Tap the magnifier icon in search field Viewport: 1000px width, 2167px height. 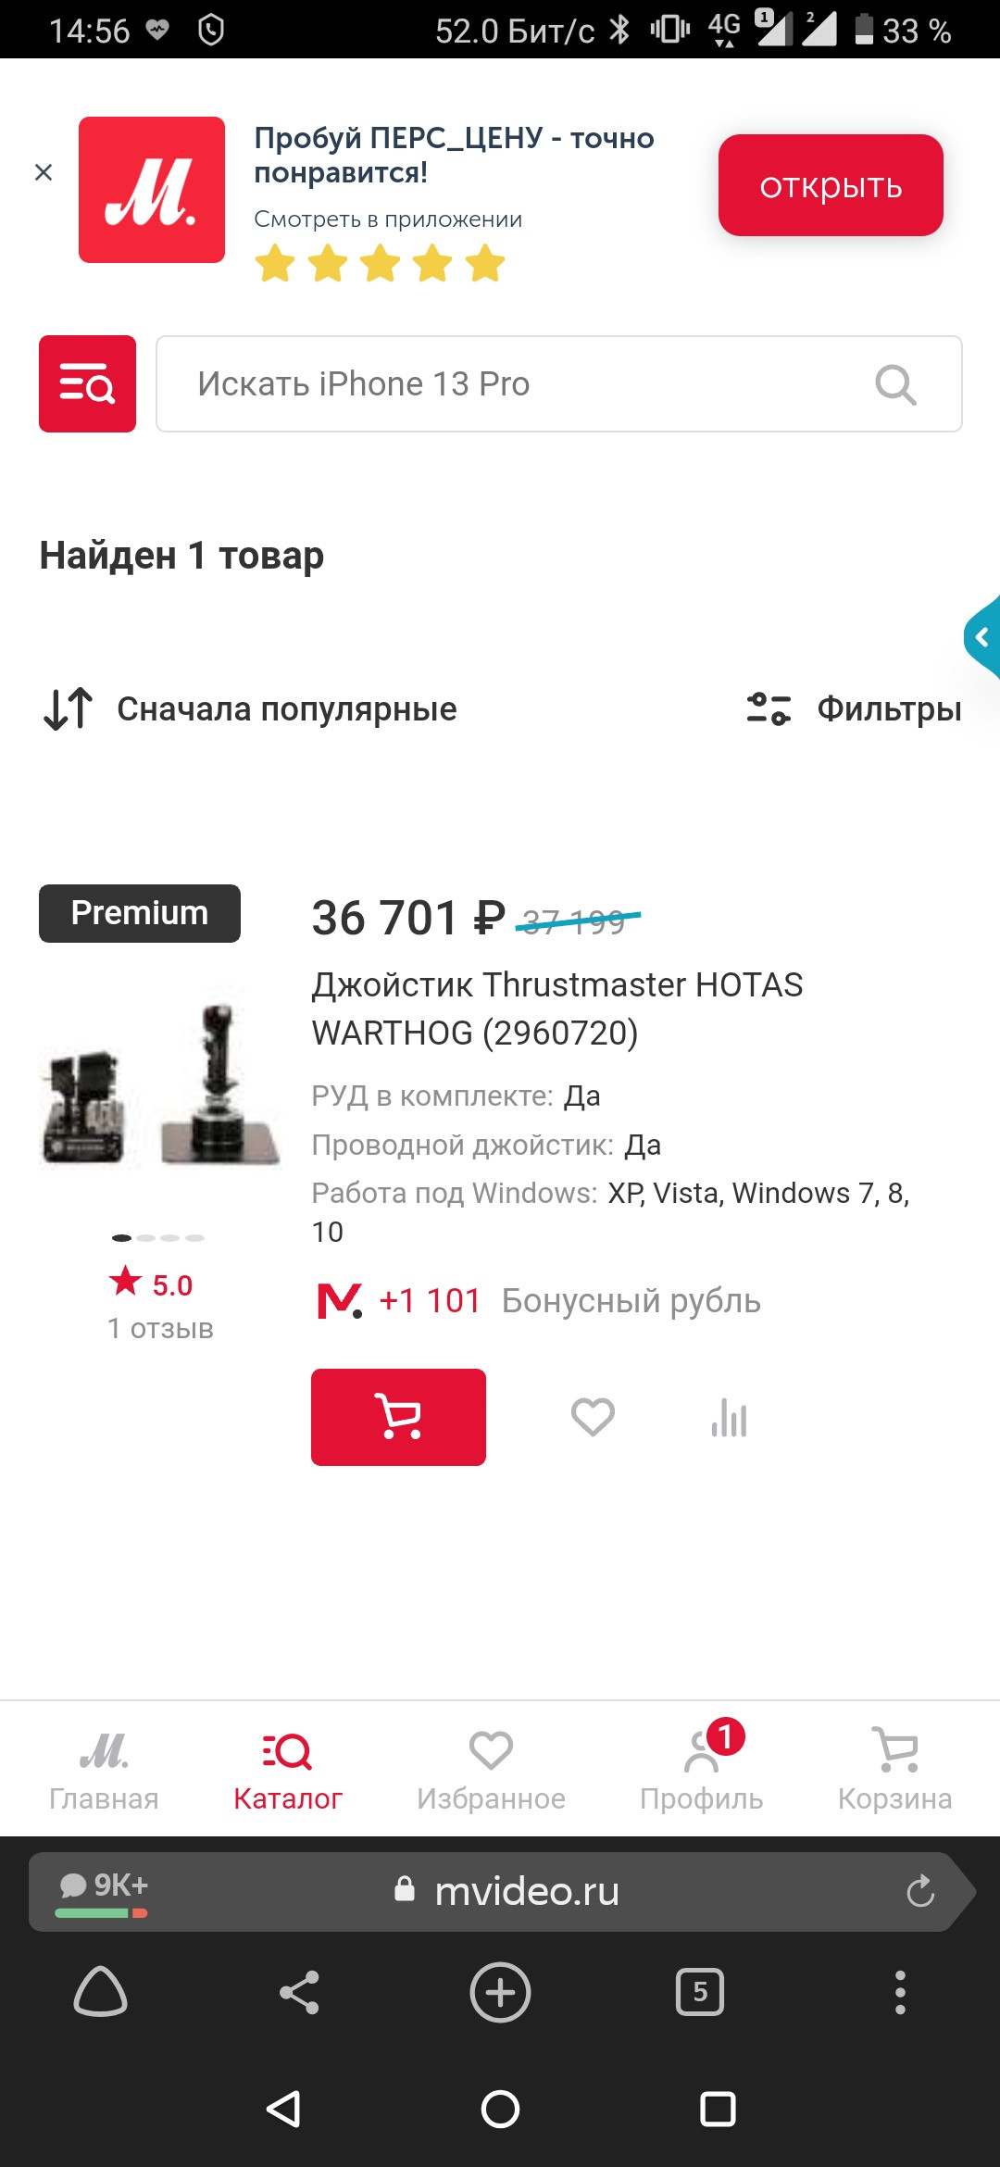[895, 384]
